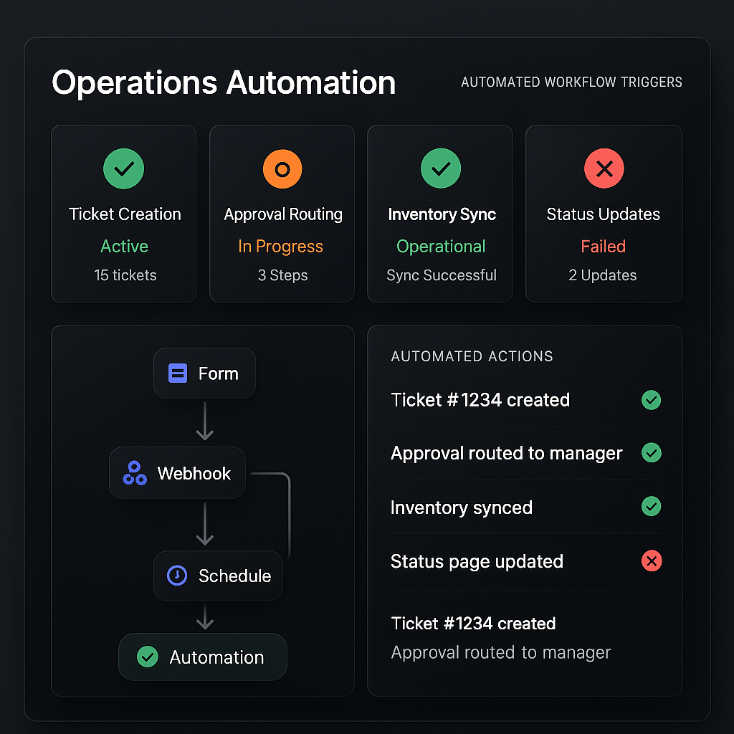Click green check beside Ticket #1234 created

[x=651, y=400]
